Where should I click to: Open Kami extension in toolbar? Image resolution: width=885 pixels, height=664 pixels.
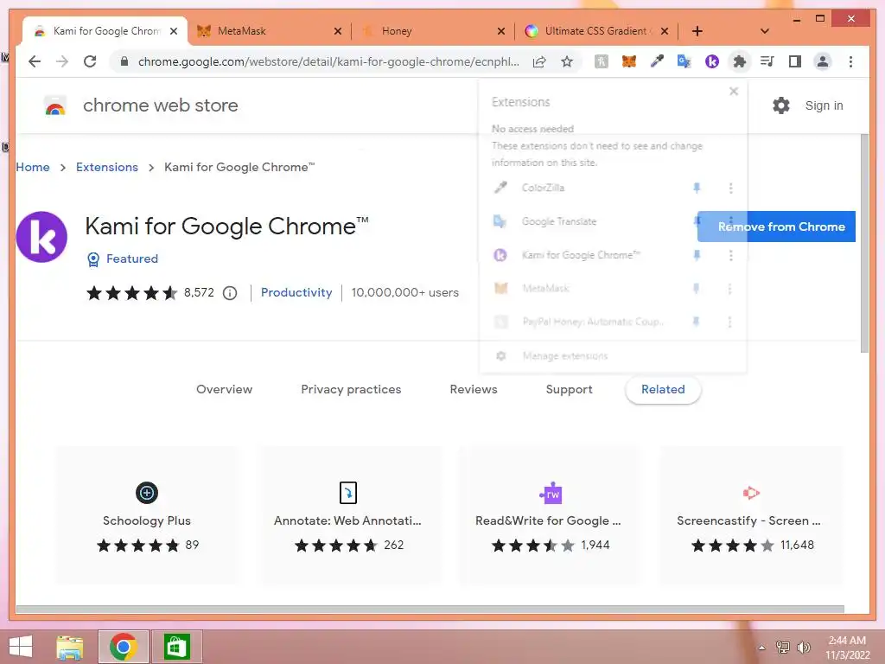pos(712,61)
